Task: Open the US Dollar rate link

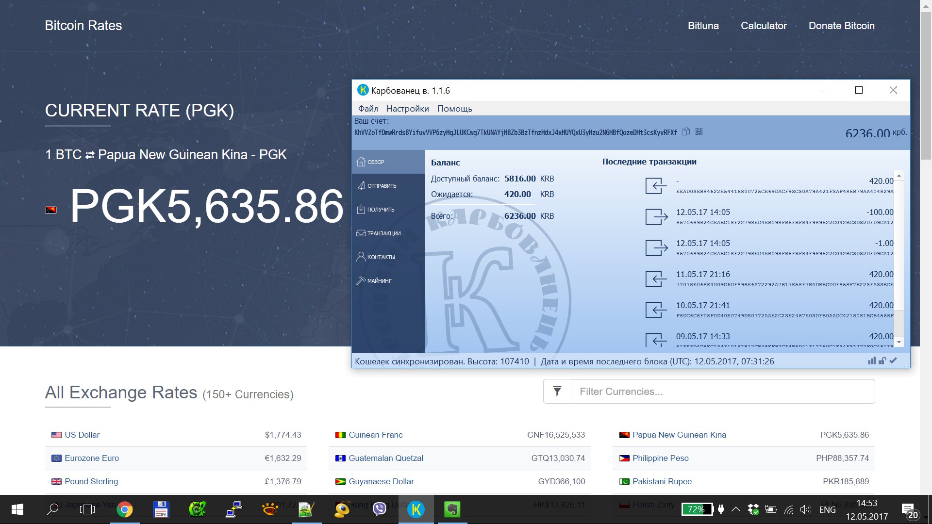Action: [x=82, y=435]
